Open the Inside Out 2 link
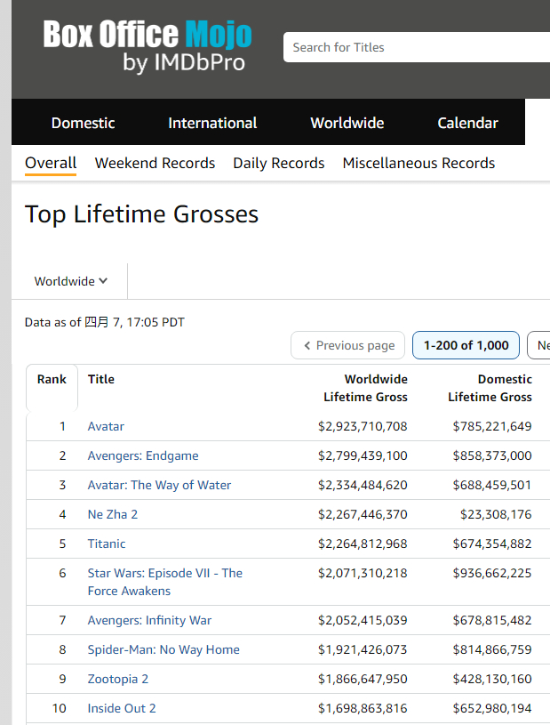Image resolution: width=550 pixels, height=725 pixels. click(122, 708)
